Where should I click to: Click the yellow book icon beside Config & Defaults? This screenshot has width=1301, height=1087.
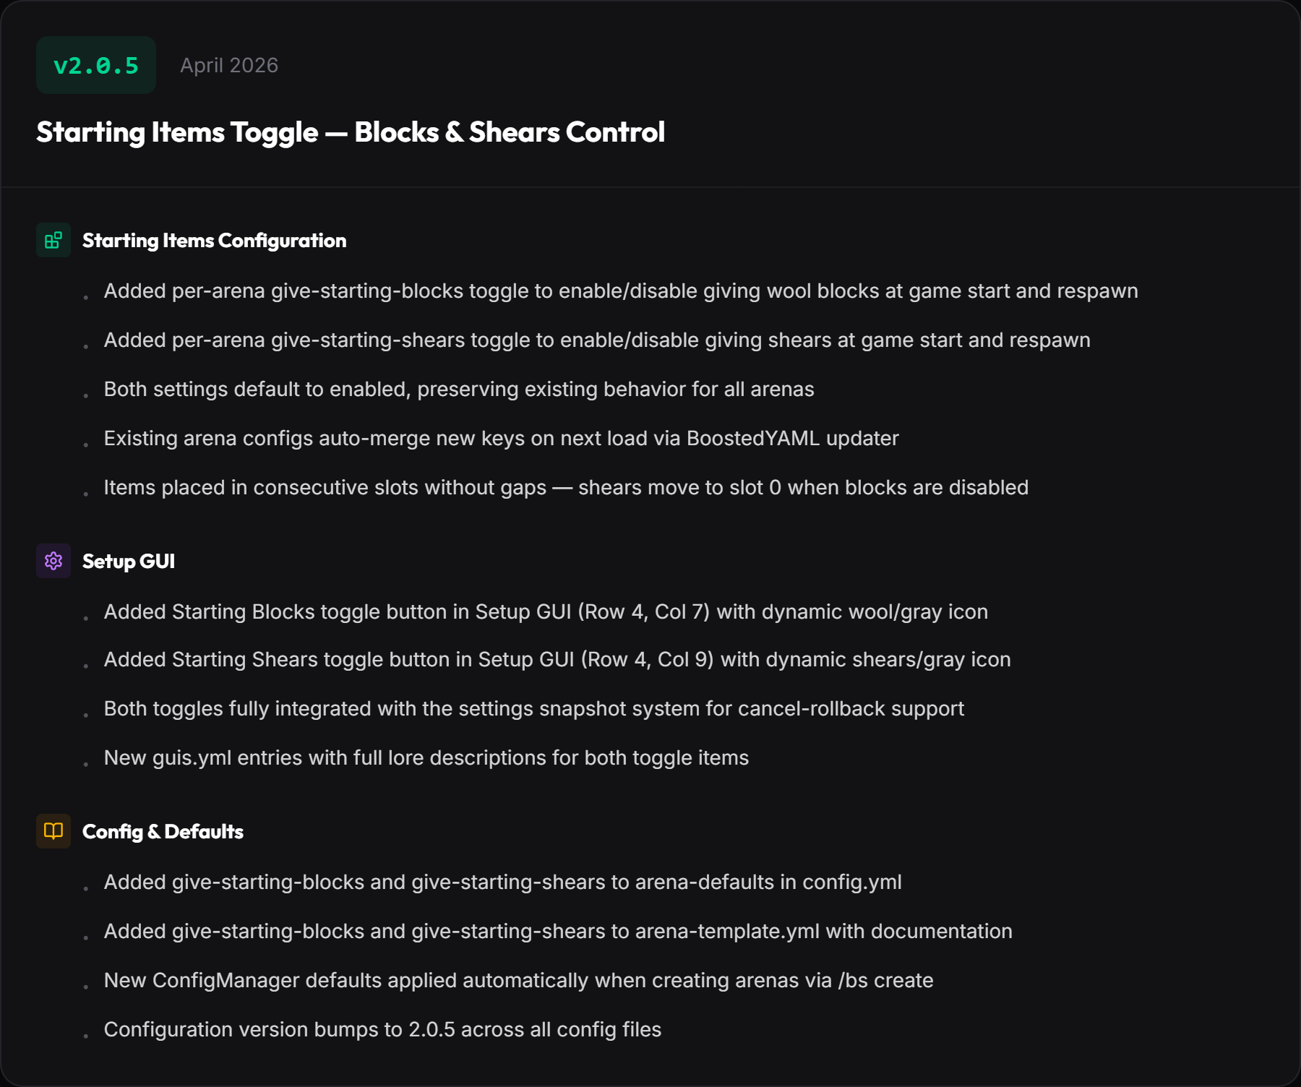(53, 831)
